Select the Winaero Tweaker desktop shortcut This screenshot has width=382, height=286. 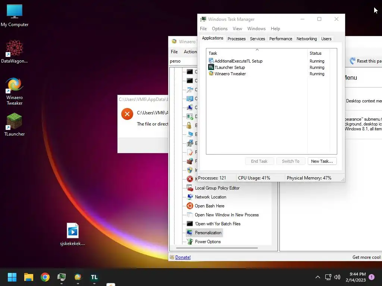coord(15,91)
